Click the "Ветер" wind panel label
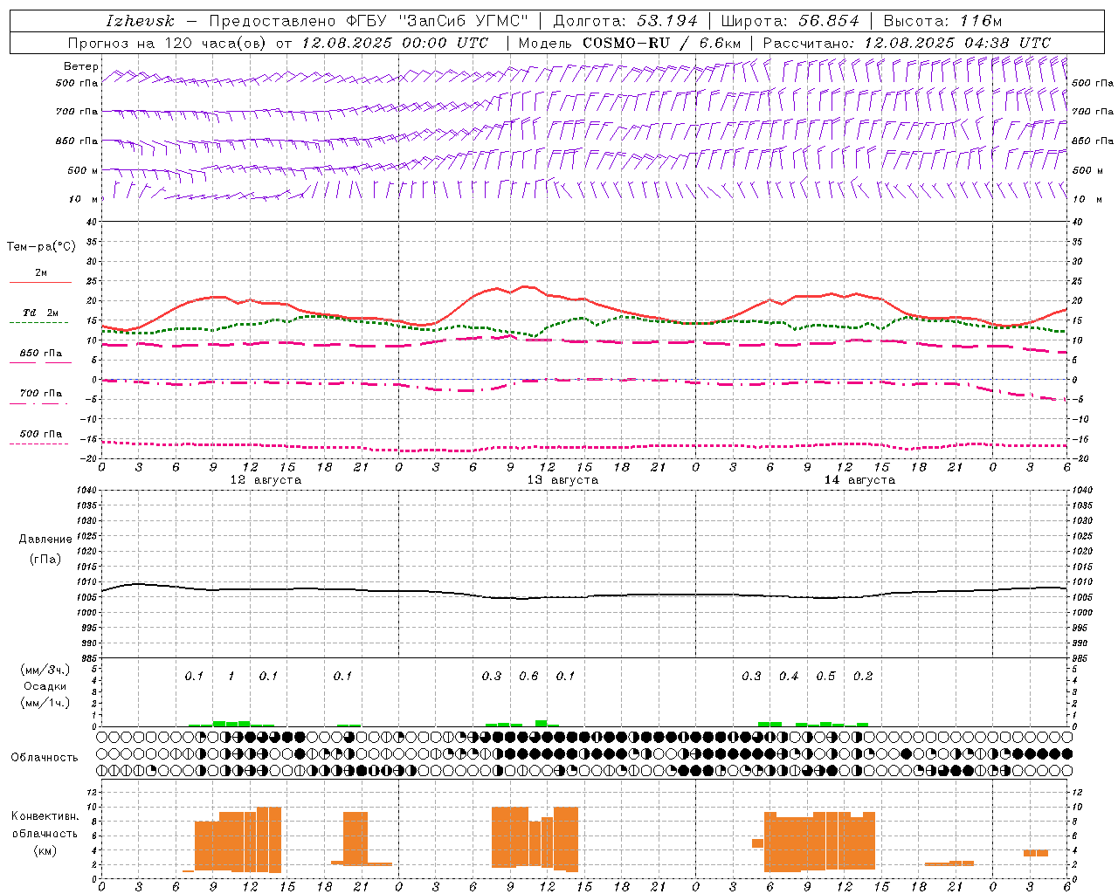This screenshot has width=1118, height=894. click(81, 66)
